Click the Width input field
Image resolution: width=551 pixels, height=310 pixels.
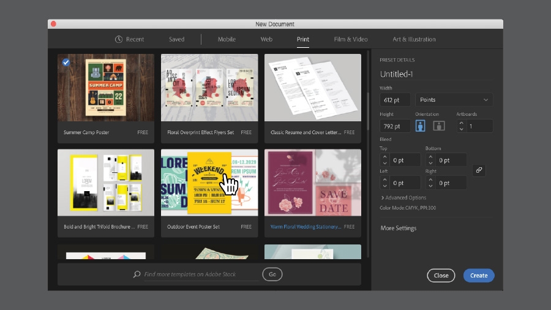pos(395,100)
